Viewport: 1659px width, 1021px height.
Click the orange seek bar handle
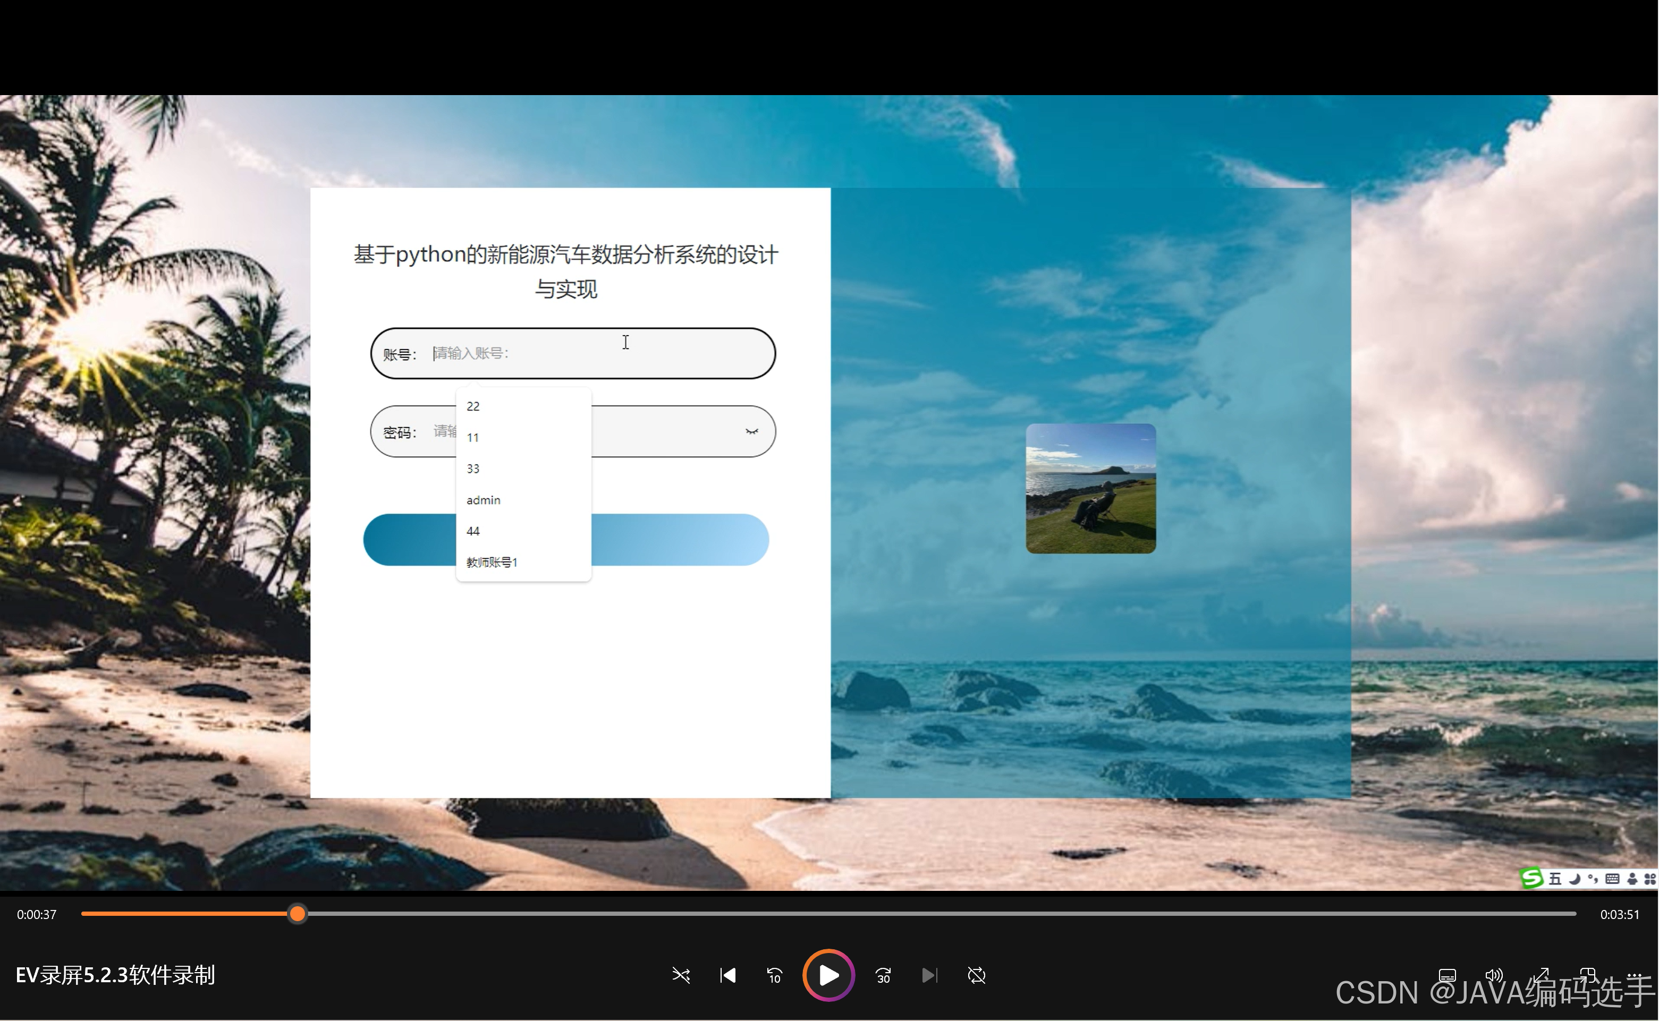(297, 914)
